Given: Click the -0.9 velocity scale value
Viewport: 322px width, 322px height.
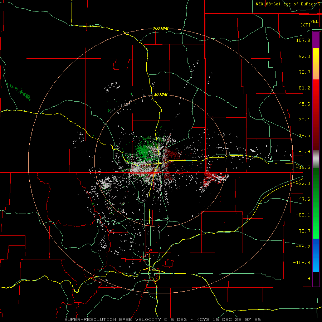Looking at the screenshot, I should click(304, 152).
